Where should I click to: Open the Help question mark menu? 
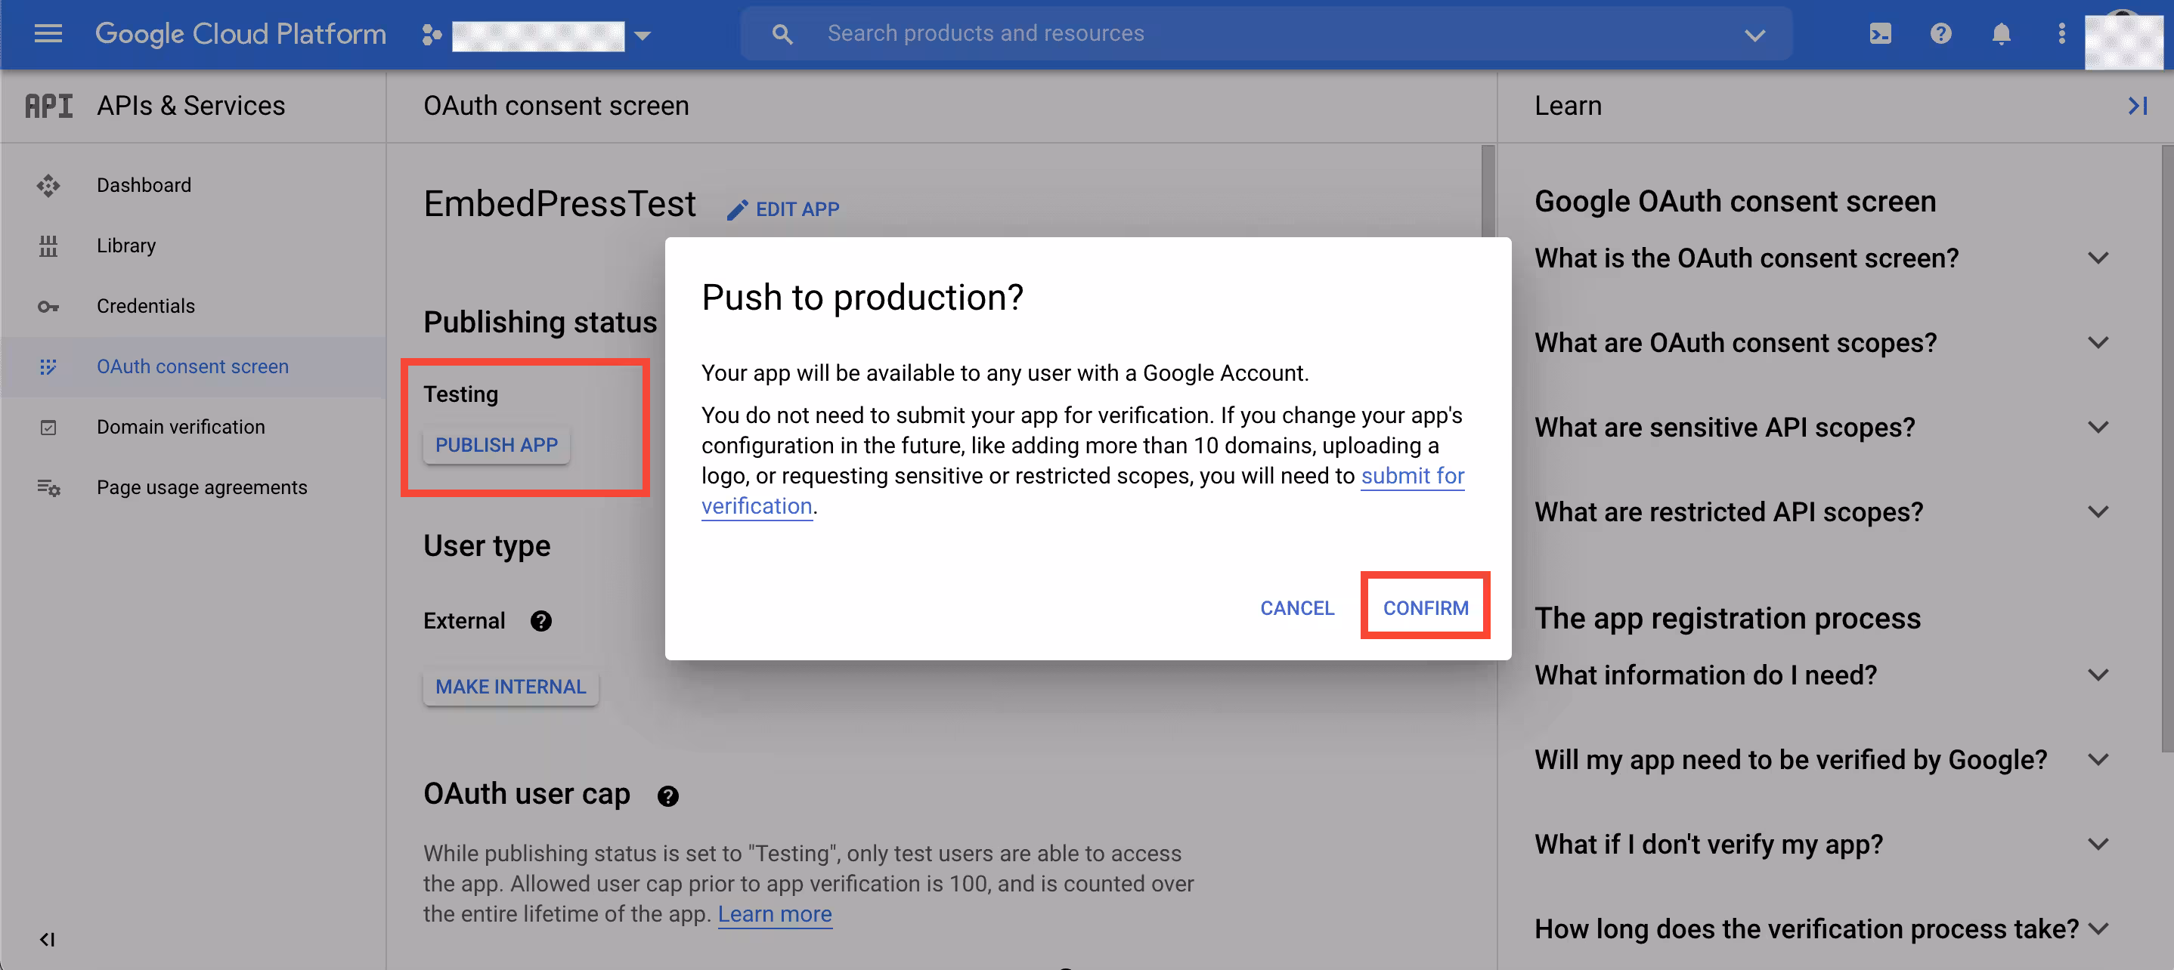tap(1940, 34)
